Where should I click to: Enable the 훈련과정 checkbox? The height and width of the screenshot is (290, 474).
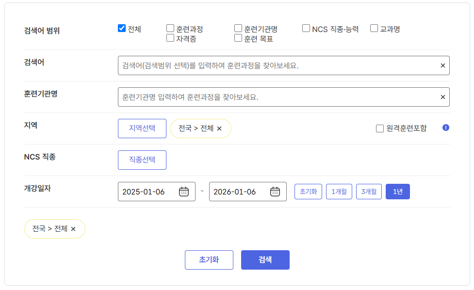(170, 28)
